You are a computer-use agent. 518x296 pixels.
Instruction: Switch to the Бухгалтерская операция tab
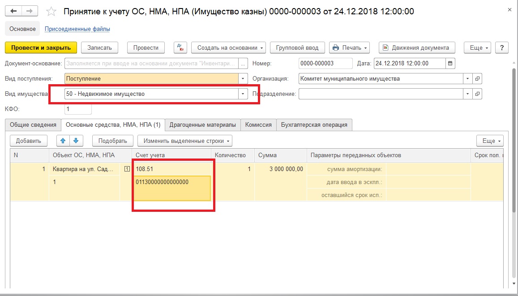(x=314, y=125)
